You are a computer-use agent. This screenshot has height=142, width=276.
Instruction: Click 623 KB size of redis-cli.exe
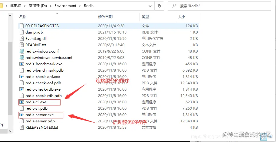(x=192, y=102)
